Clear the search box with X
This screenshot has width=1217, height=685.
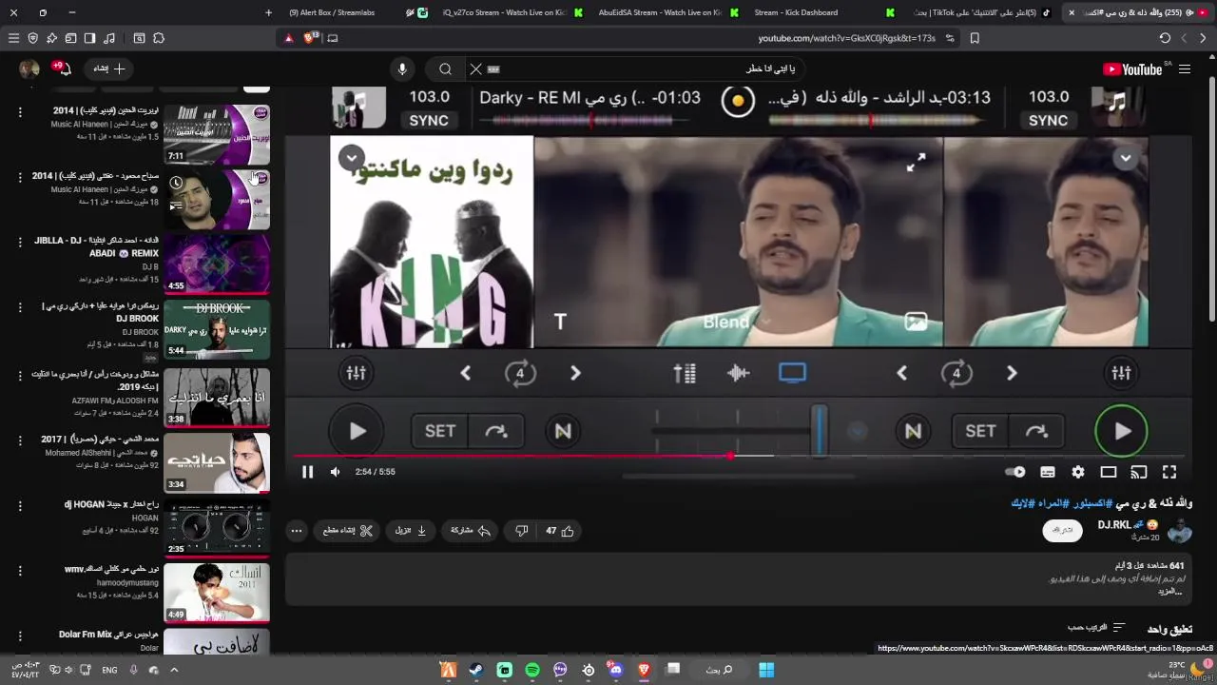point(475,68)
